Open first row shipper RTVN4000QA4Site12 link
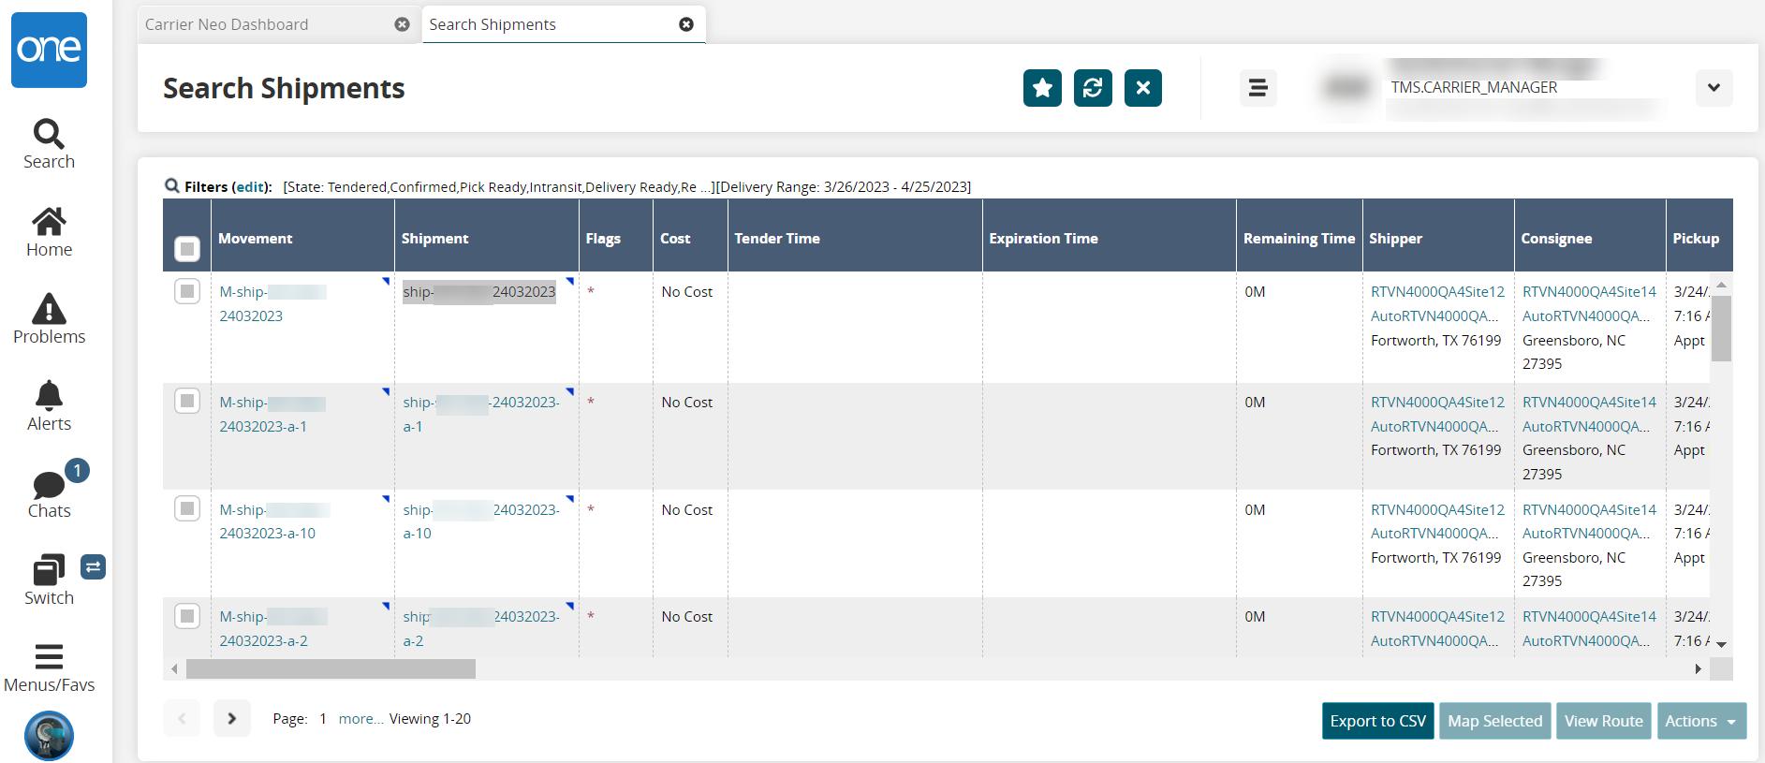1765x763 pixels. 1437,291
